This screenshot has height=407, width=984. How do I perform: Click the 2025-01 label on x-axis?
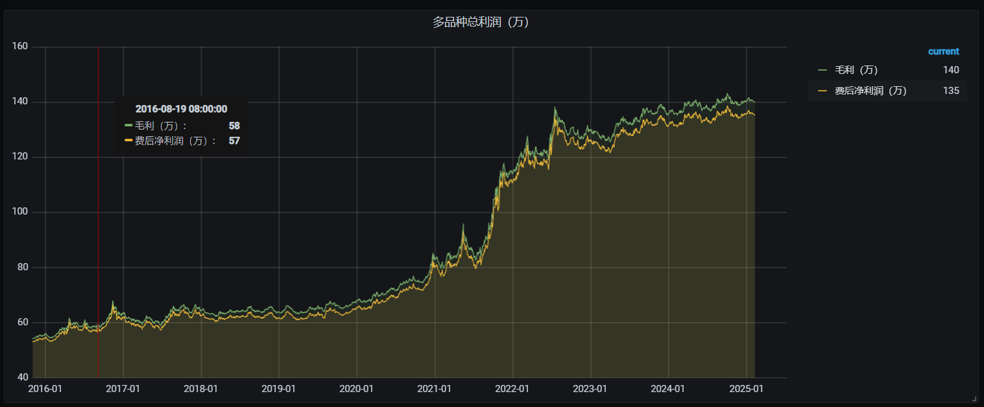(745, 389)
